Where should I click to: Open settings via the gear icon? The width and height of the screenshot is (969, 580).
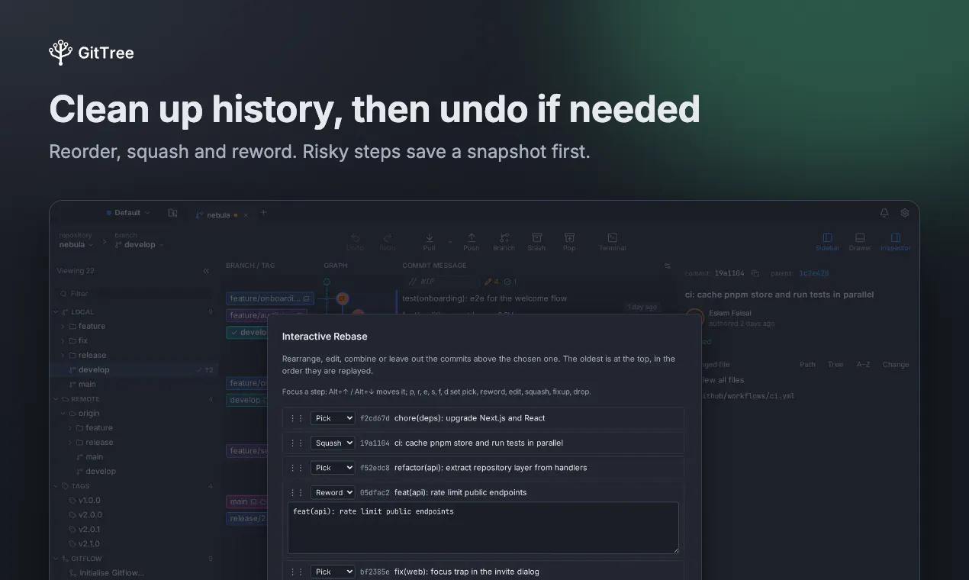pos(905,213)
